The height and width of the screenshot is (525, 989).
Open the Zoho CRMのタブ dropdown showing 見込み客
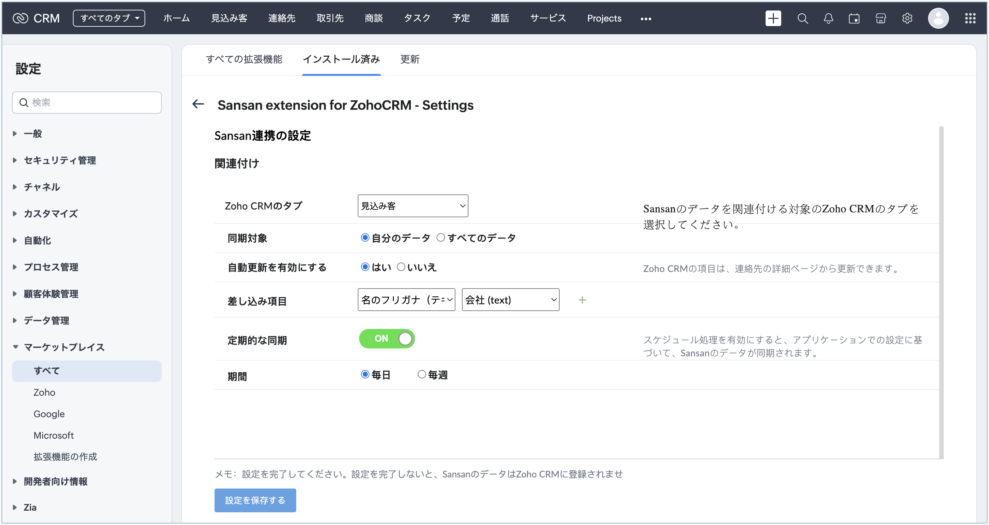tap(413, 206)
